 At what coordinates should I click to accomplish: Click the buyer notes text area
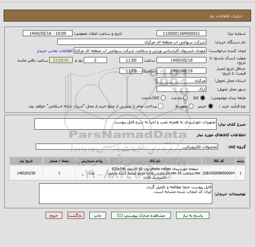point(126,193)
